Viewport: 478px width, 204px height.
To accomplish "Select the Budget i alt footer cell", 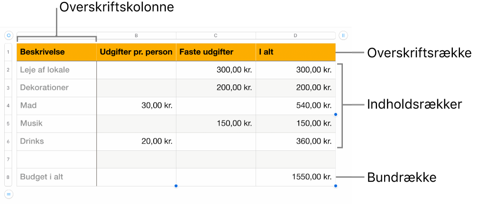I will 56,177.
